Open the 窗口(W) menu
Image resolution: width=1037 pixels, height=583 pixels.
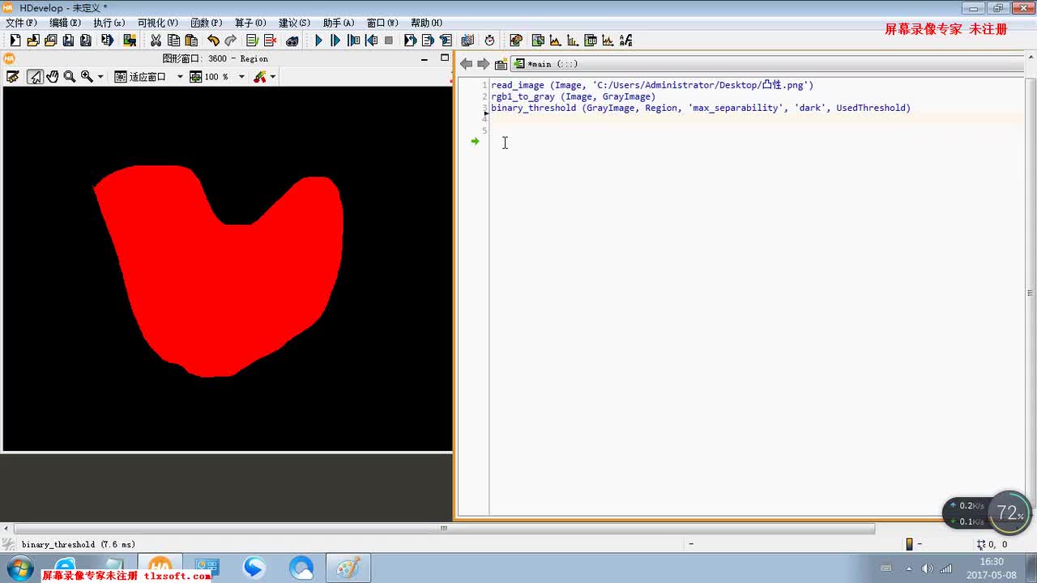coord(382,23)
